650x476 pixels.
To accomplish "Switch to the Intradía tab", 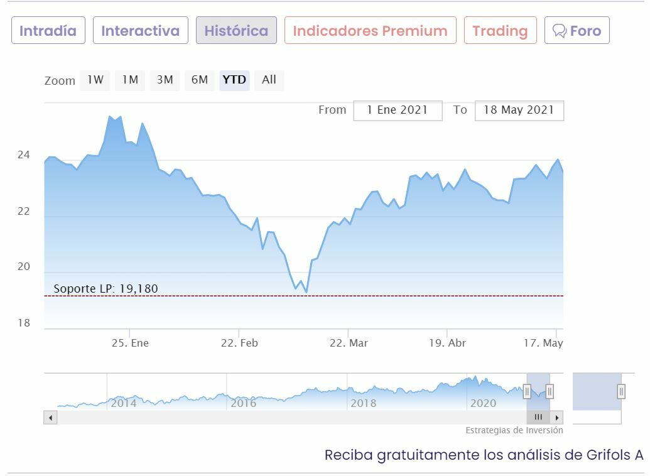I will click(x=48, y=31).
